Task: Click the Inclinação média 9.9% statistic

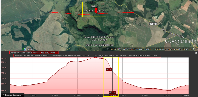Action: (143, 55)
